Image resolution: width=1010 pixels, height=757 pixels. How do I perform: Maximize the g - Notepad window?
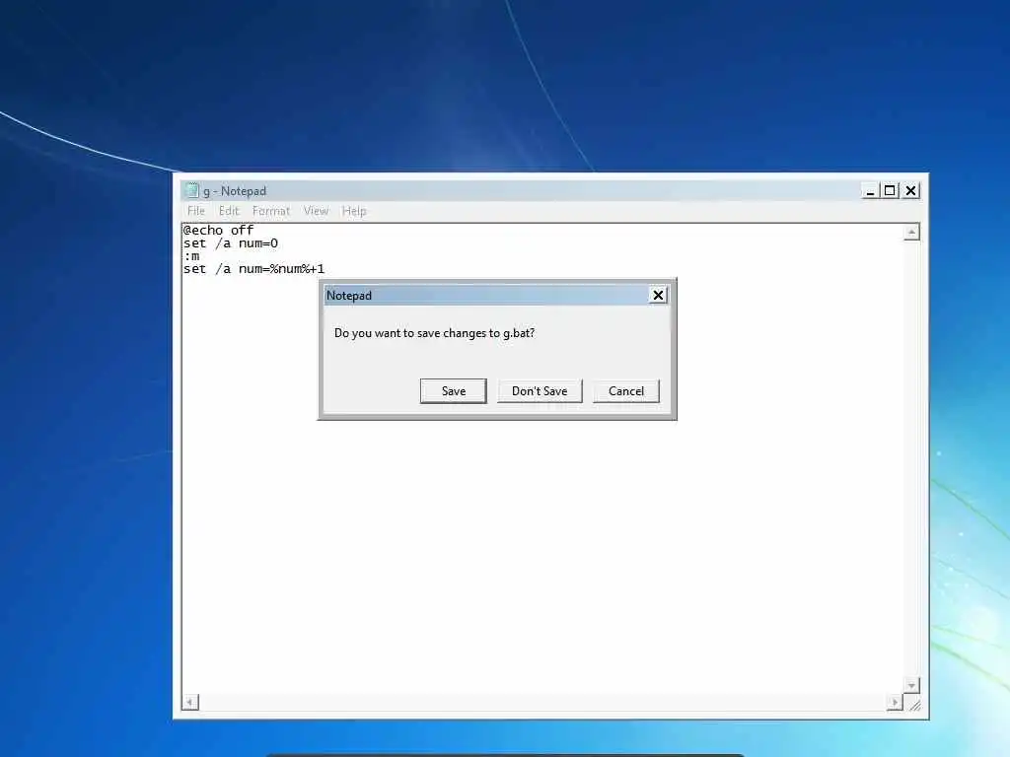point(890,190)
